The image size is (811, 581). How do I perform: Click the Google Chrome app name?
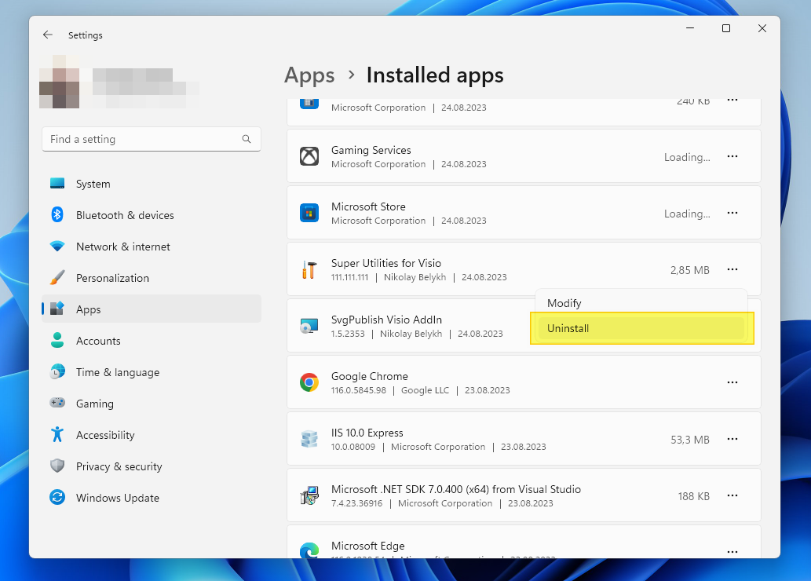369,376
